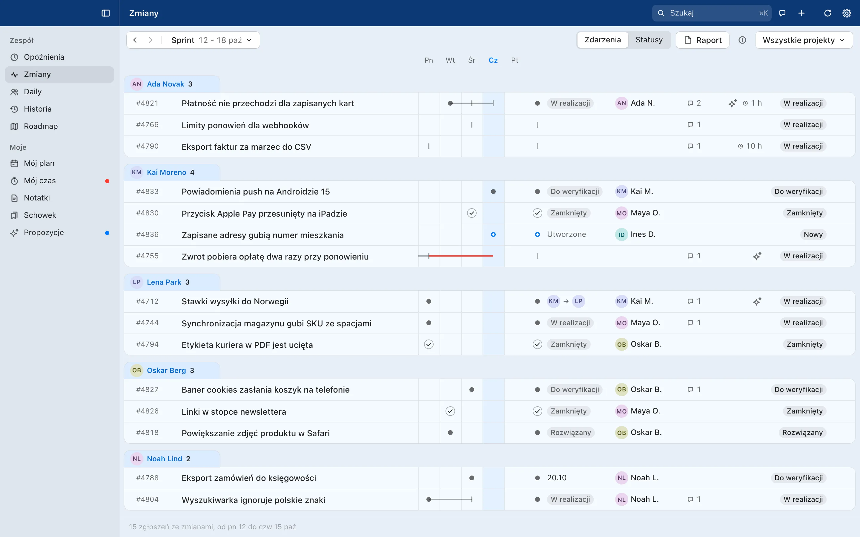
Task: Click the Pn day column header
Action: tap(429, 60)
